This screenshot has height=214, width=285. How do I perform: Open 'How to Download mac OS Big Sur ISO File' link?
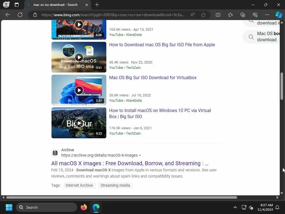(162, 45)
